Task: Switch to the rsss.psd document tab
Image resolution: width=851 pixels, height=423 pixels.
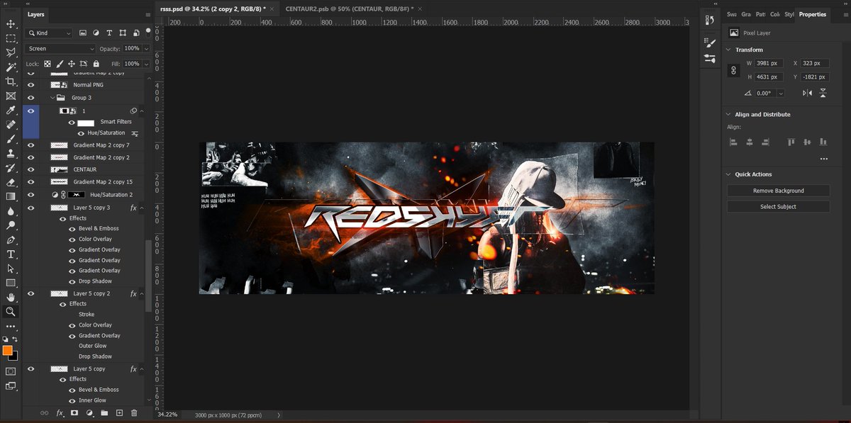Action: pyautogui.click(x=213, y=9)
